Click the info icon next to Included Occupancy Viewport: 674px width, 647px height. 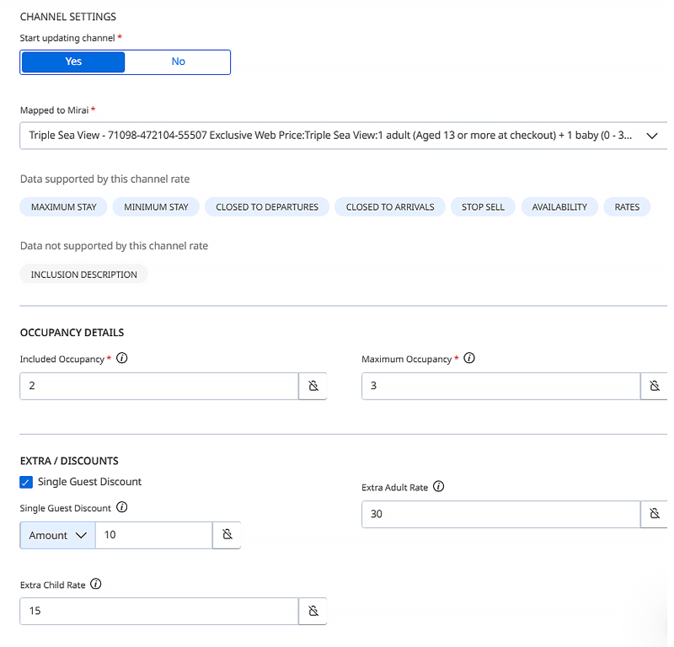[x=122, y=358]
